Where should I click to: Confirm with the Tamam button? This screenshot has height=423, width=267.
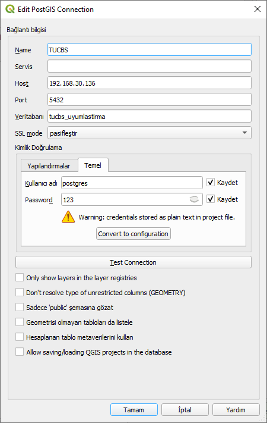coord(133,410)
